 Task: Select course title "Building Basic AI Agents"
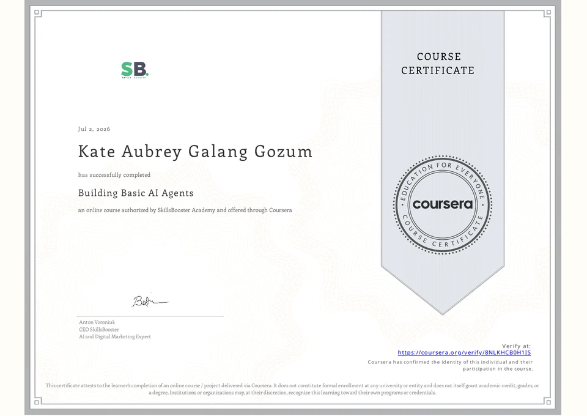(136, 193)
